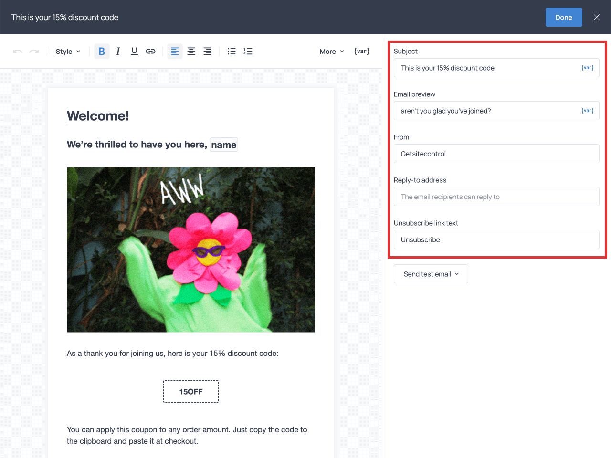Edit the Unsubscribe link text field
This screenshot has height=458, width=611.
click(x=496, y=239)
